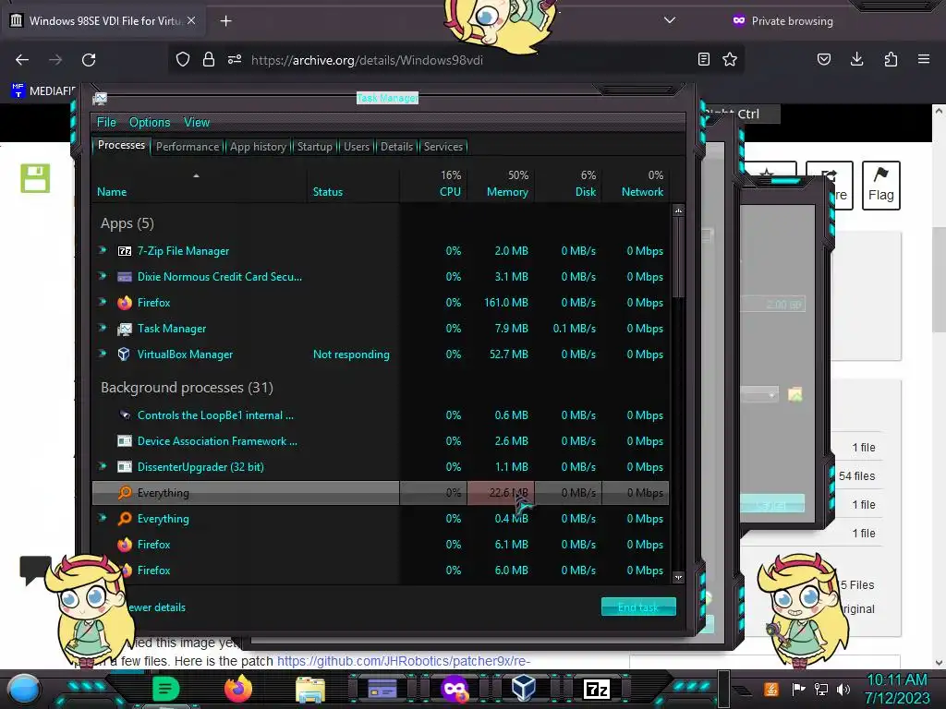The width and height of the screenshot is (946, 709).
Task: Open Firefox downloads panel
Action: click(x=856, y=59)
